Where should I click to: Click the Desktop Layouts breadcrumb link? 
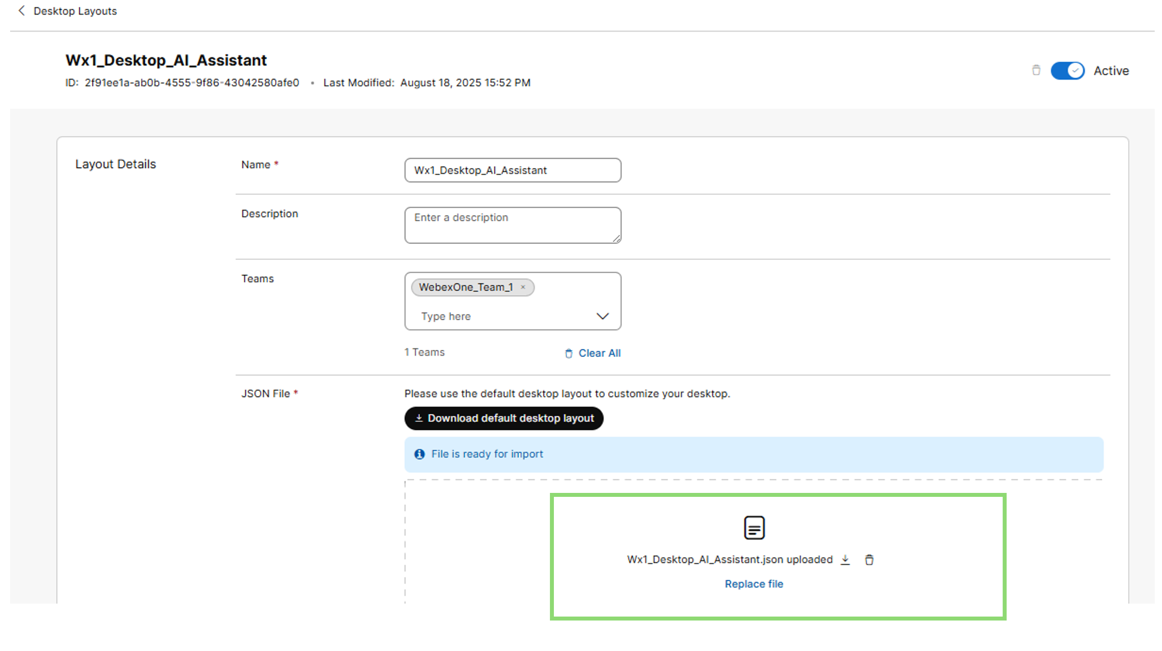pos(75,11)
